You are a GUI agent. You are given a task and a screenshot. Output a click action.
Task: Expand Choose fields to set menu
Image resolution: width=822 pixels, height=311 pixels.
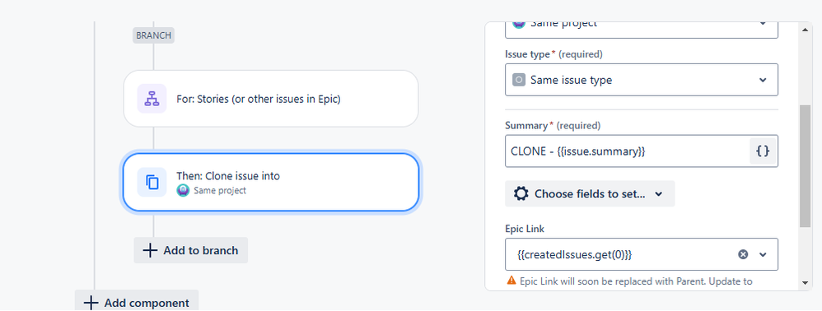[589, 193]
